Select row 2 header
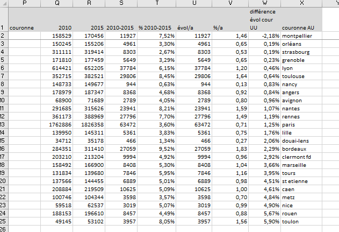The width and height of the screenshot is (339, 232). (x=4, y=36)
